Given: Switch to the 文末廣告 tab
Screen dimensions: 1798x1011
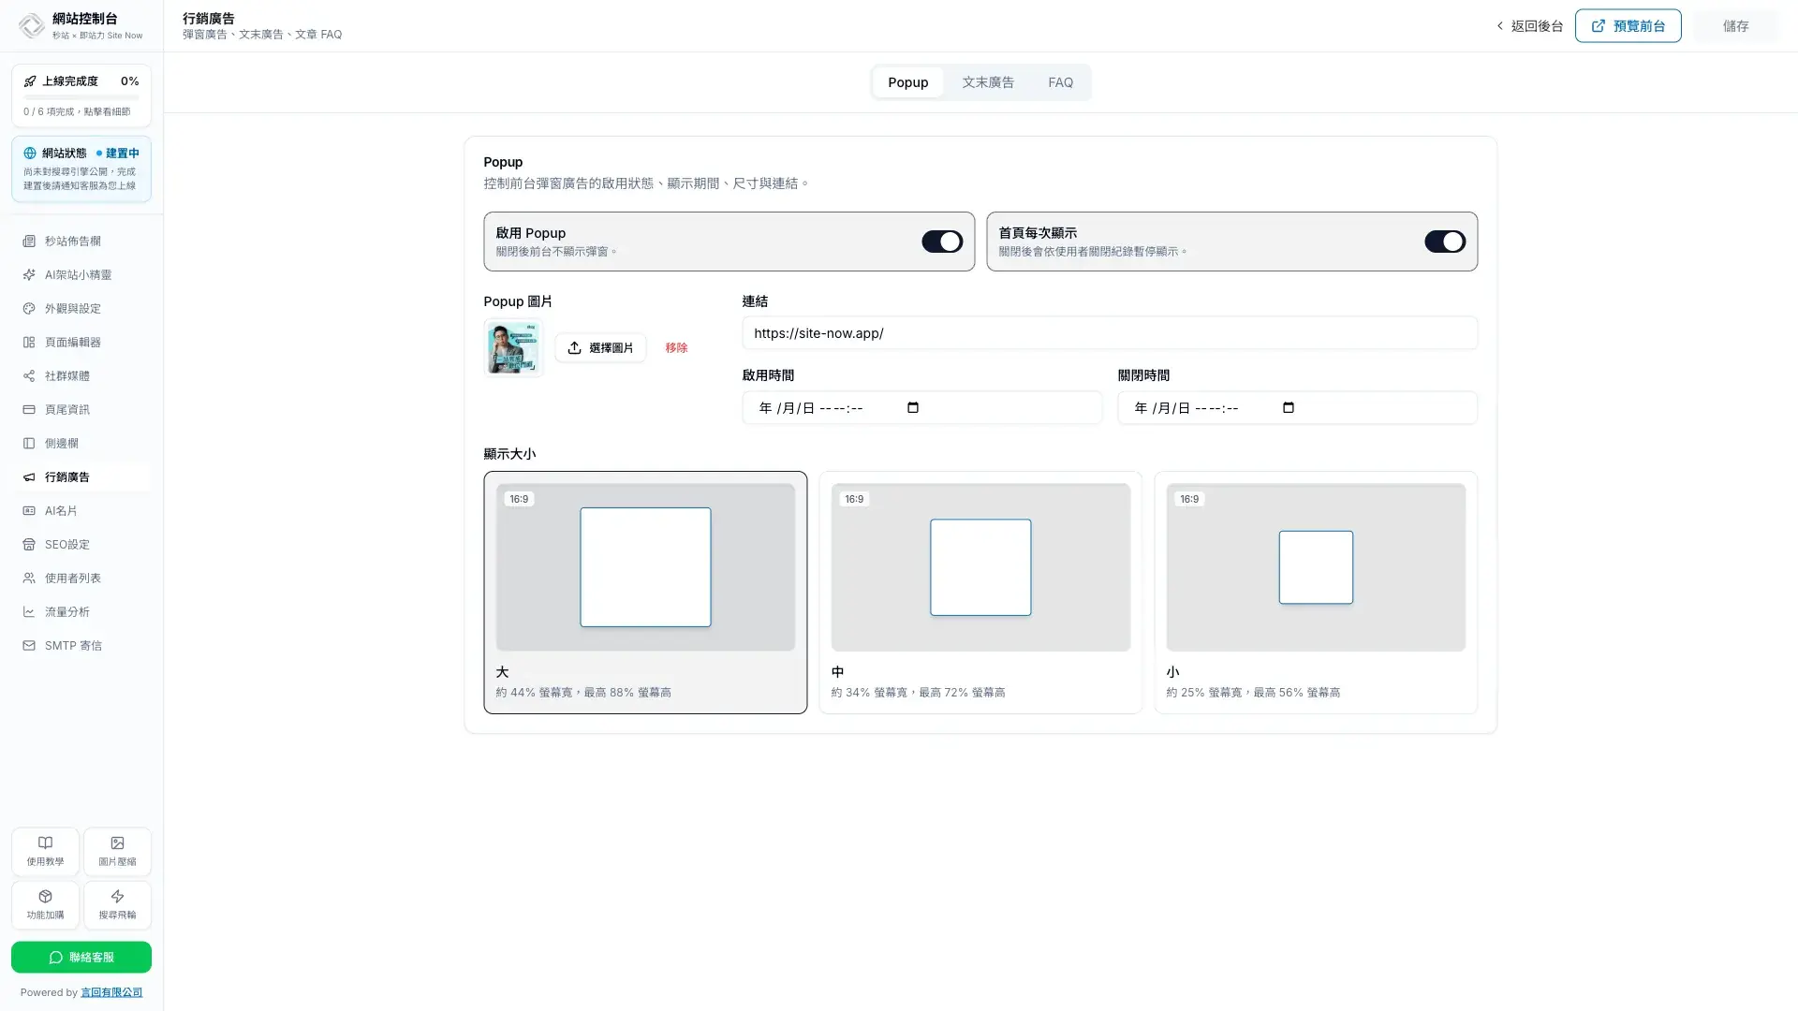Looking at the screenshot, I should click(x=988, y=82).
